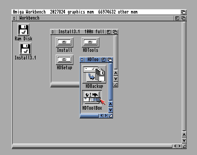Send the Install3.1 window to back

(x=115, y=32)
